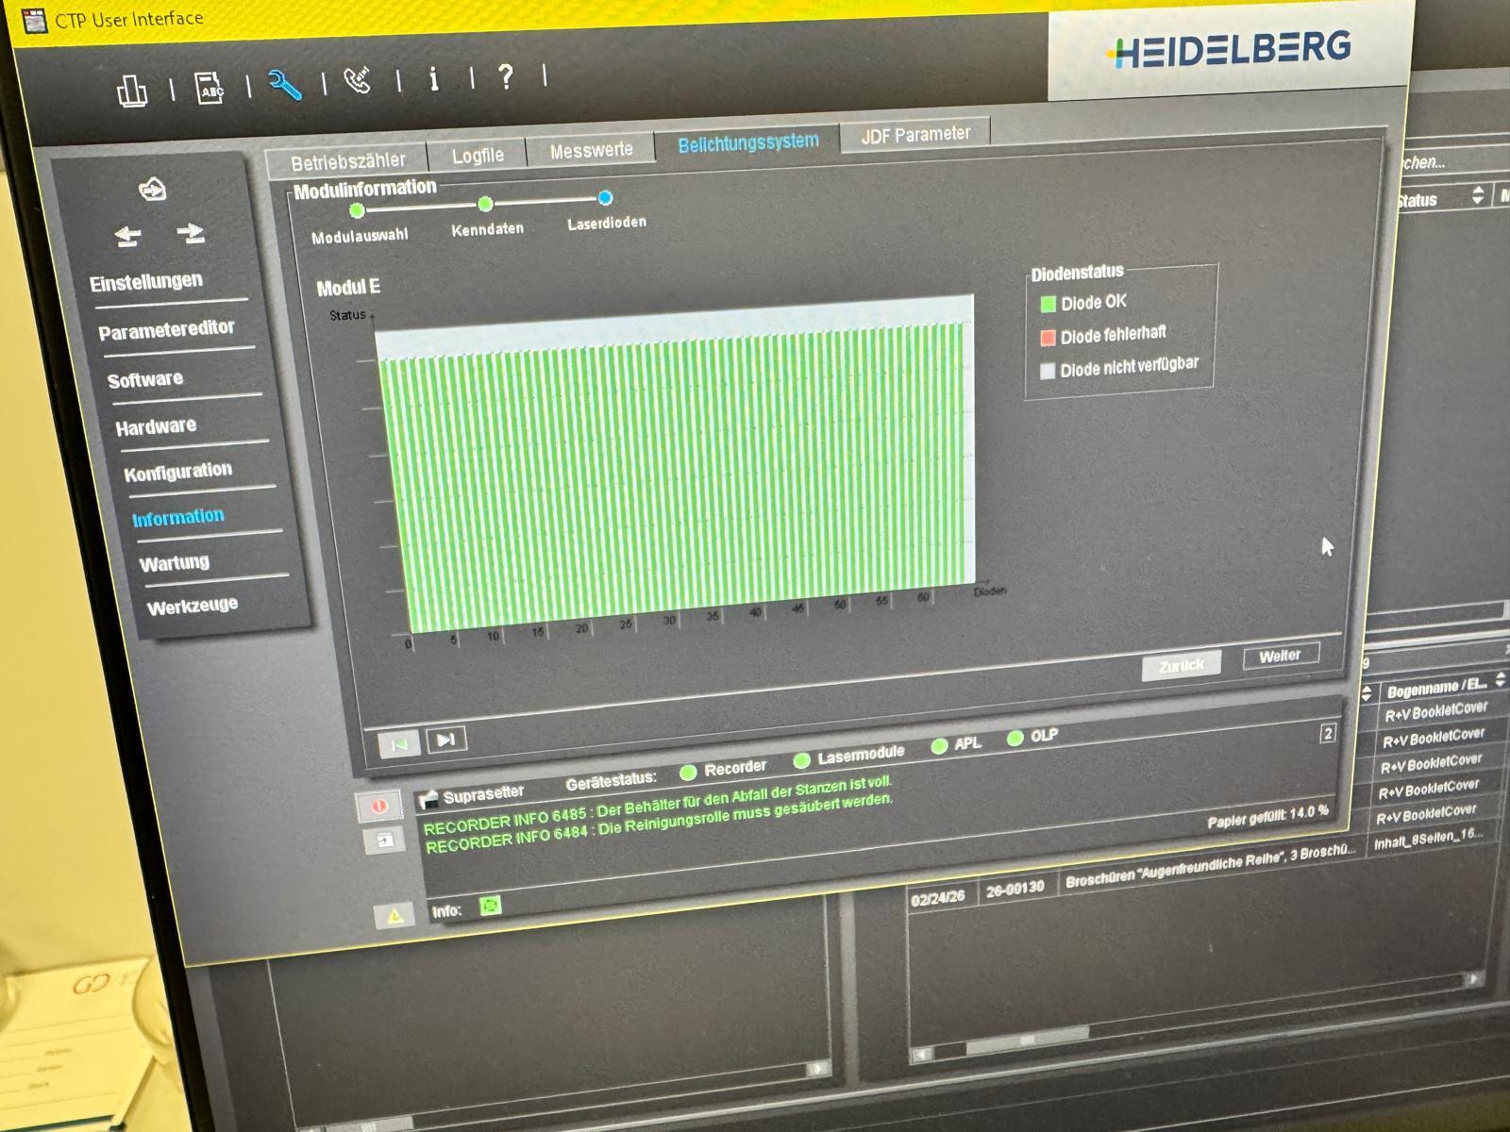
Task: Select the Kenndaten step indicator
Action: tap(485, 204)
